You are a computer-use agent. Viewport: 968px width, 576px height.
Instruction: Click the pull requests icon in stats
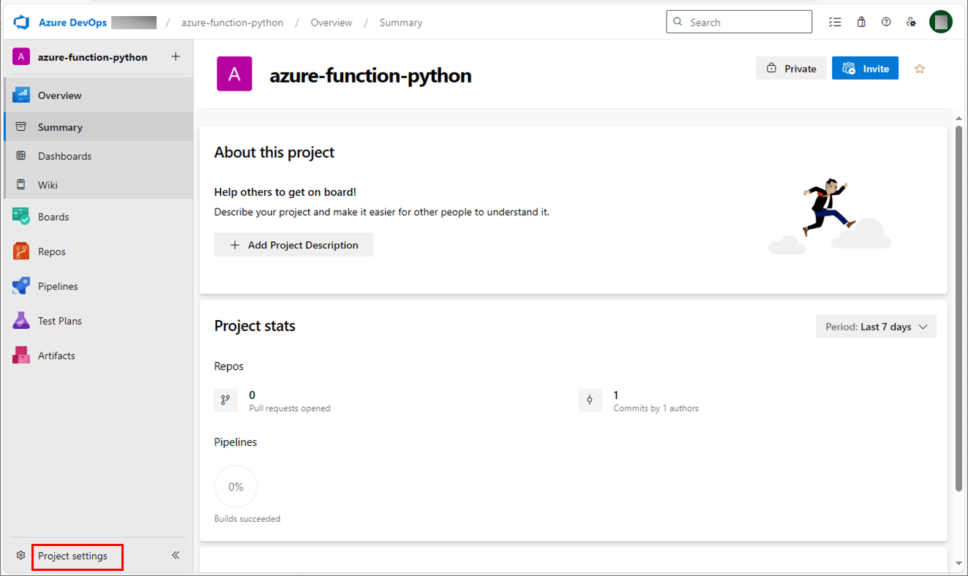point(225,400)
